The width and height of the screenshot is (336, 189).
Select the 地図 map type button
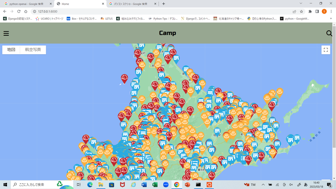11,49
